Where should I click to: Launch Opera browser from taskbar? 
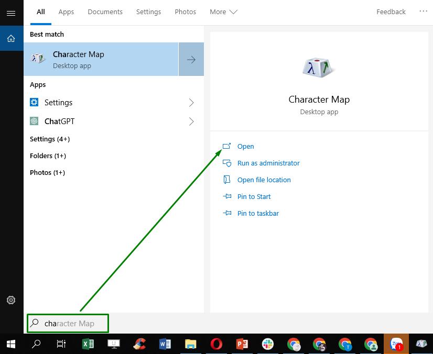pyautogui.click(x=216, y=344)
